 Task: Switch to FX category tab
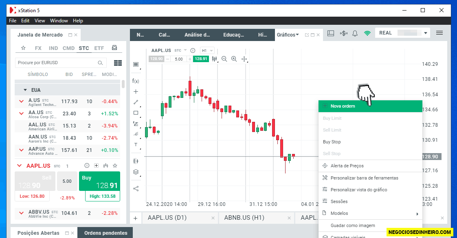[38, 48]
